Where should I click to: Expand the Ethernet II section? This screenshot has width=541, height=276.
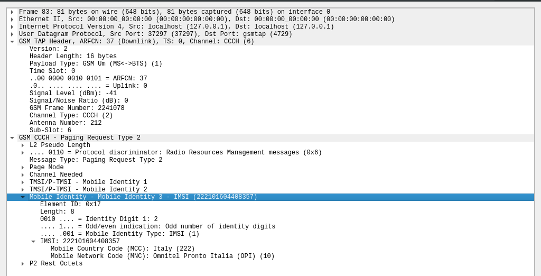pyautogui.click(x=12, y=20)
